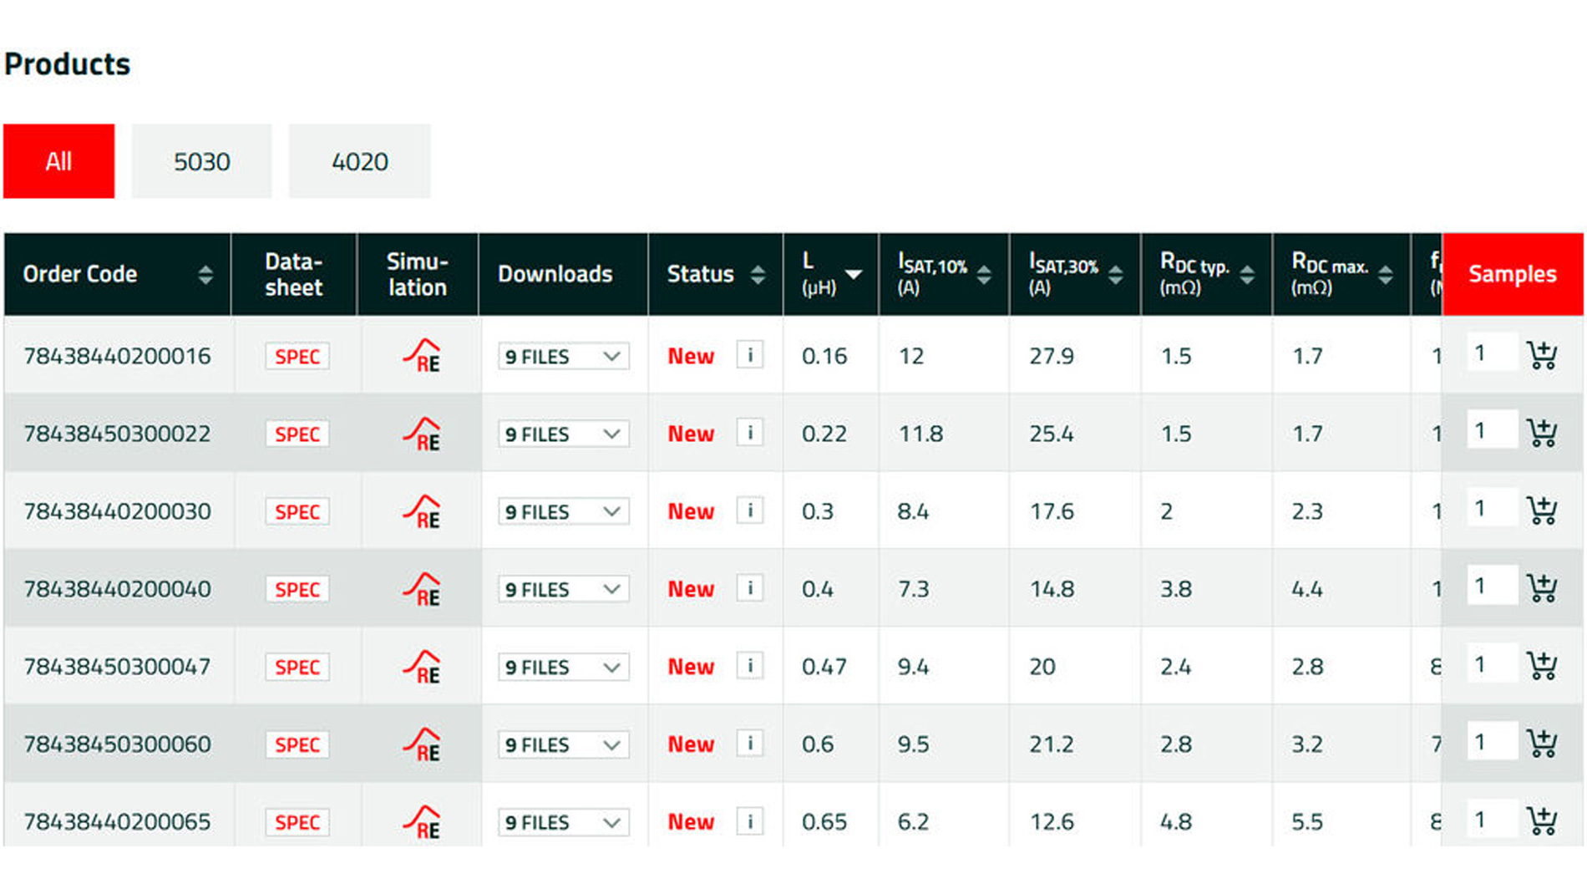1587x894 pixels.
Task: Sort by L (µH) column arrow
Action: (x=853, y=274)
